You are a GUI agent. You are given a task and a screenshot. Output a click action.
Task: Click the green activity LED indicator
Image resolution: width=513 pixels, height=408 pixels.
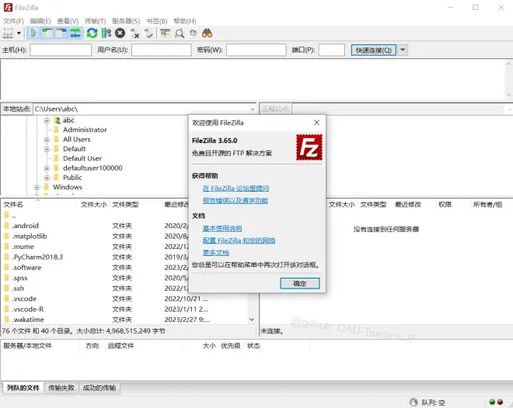coord(492,402)
